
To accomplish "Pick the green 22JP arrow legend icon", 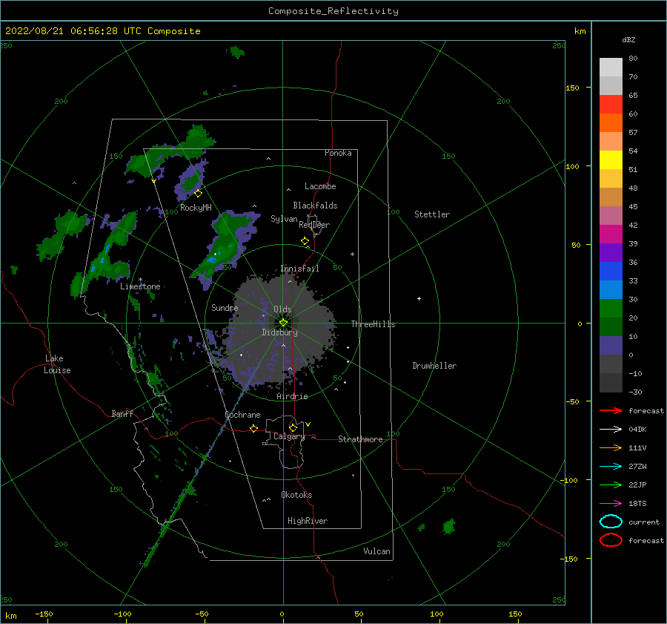I will click(611, 485).
